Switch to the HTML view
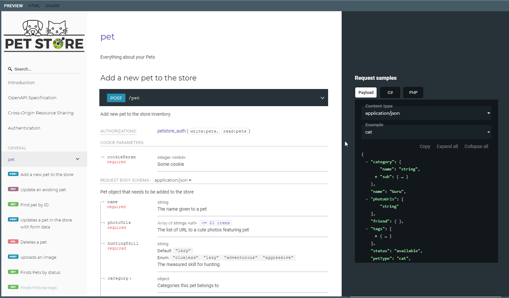Viewport: 509px width, 298px height. coord(34,6)
